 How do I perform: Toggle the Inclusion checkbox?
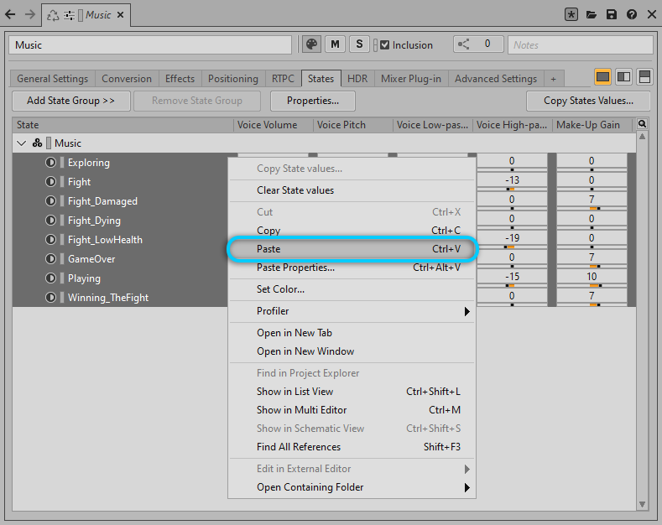[385, 45]
